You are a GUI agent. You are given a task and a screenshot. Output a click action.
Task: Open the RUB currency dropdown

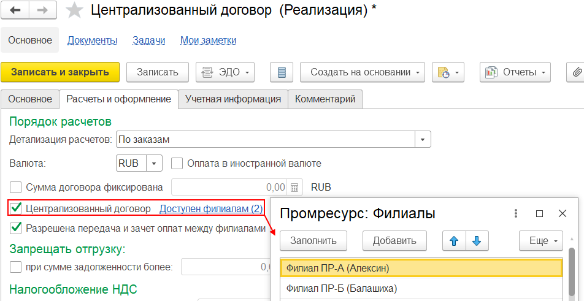click(153, 164)
